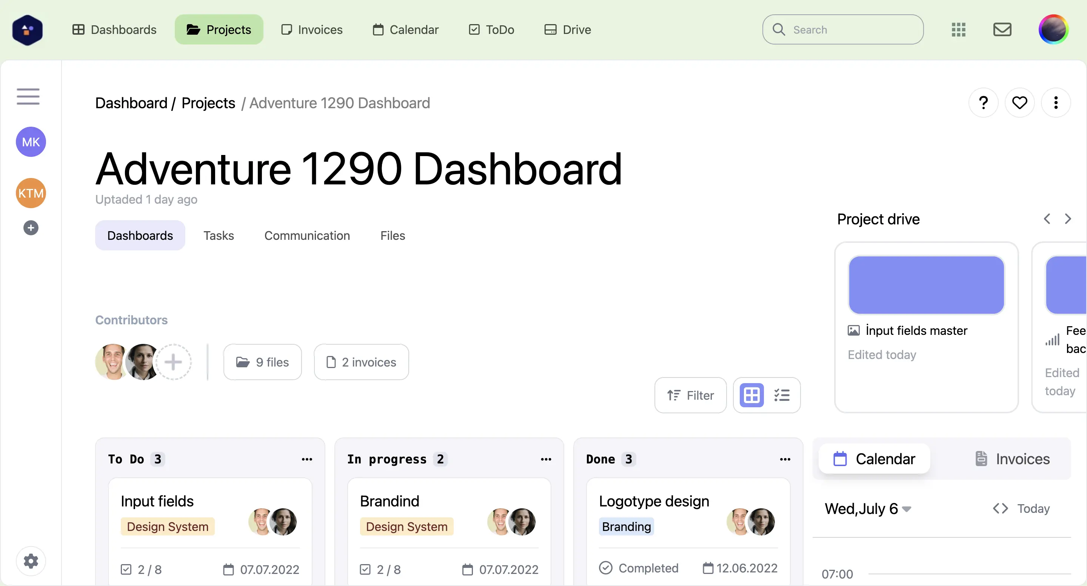Open the mail inbox icon
The width and height of the screenshot is (1087, 586).
pyautogui.click(x=1002, y=29)
